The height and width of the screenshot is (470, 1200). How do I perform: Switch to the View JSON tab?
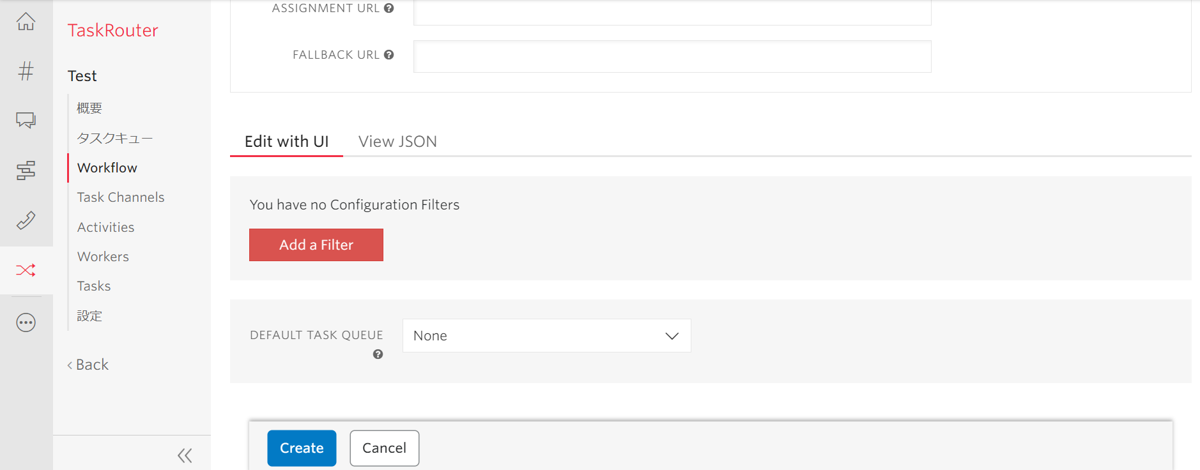point(397,142)
